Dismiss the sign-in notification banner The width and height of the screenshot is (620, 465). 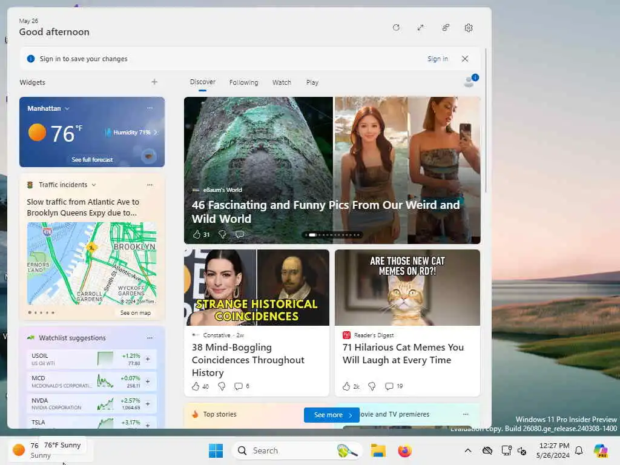tap(465, 59)
